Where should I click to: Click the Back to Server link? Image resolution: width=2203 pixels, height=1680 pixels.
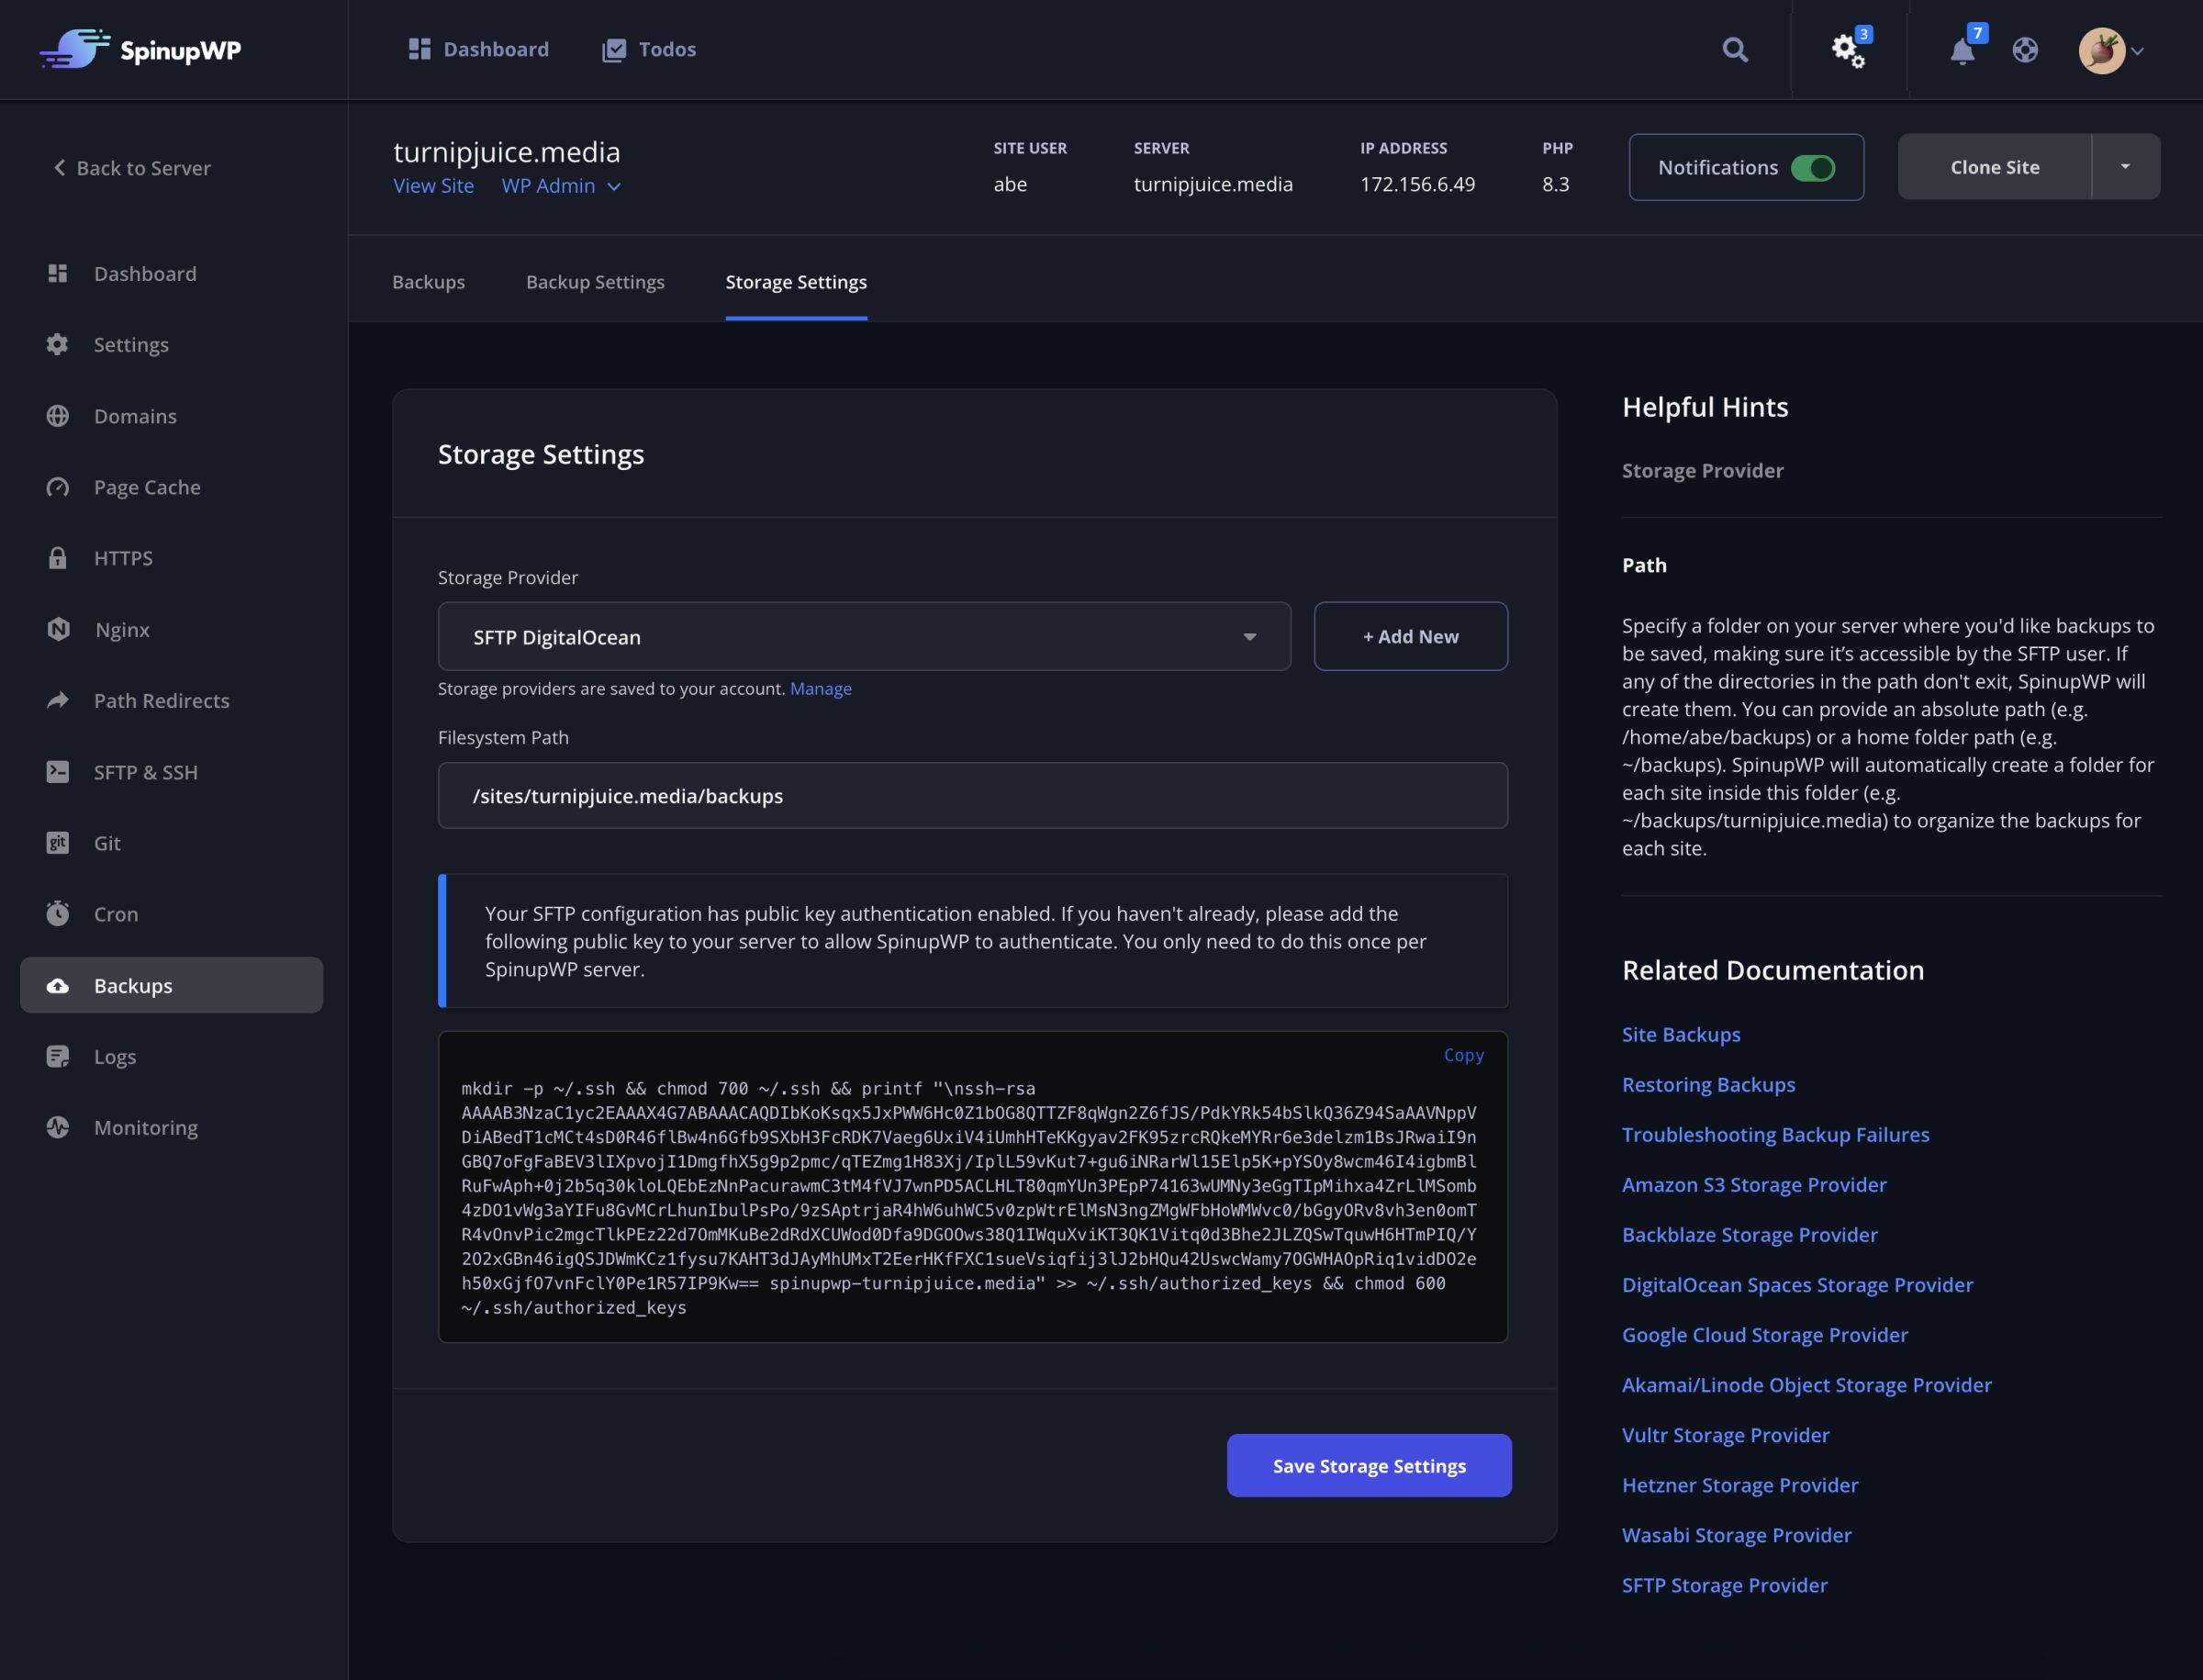click(132, 167)
